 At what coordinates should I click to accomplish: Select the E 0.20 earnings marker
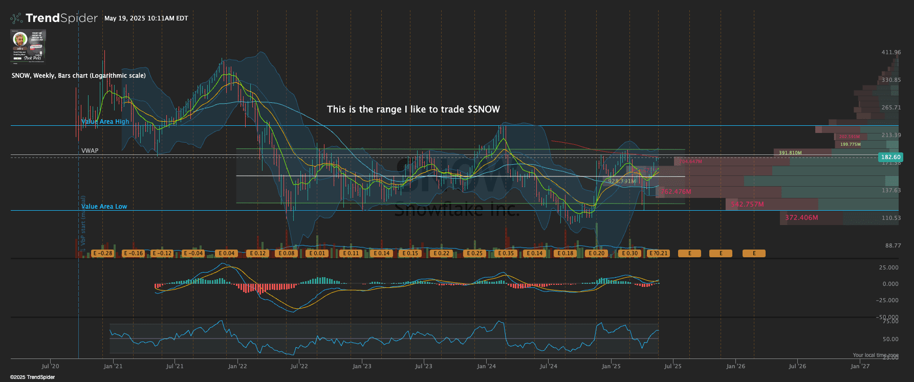click(x=596, y=253)
